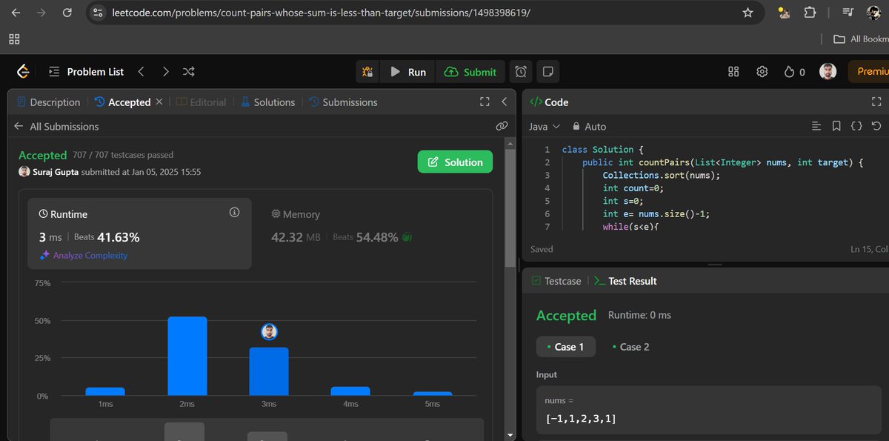Click the nums input value field

tap(709, 411)
